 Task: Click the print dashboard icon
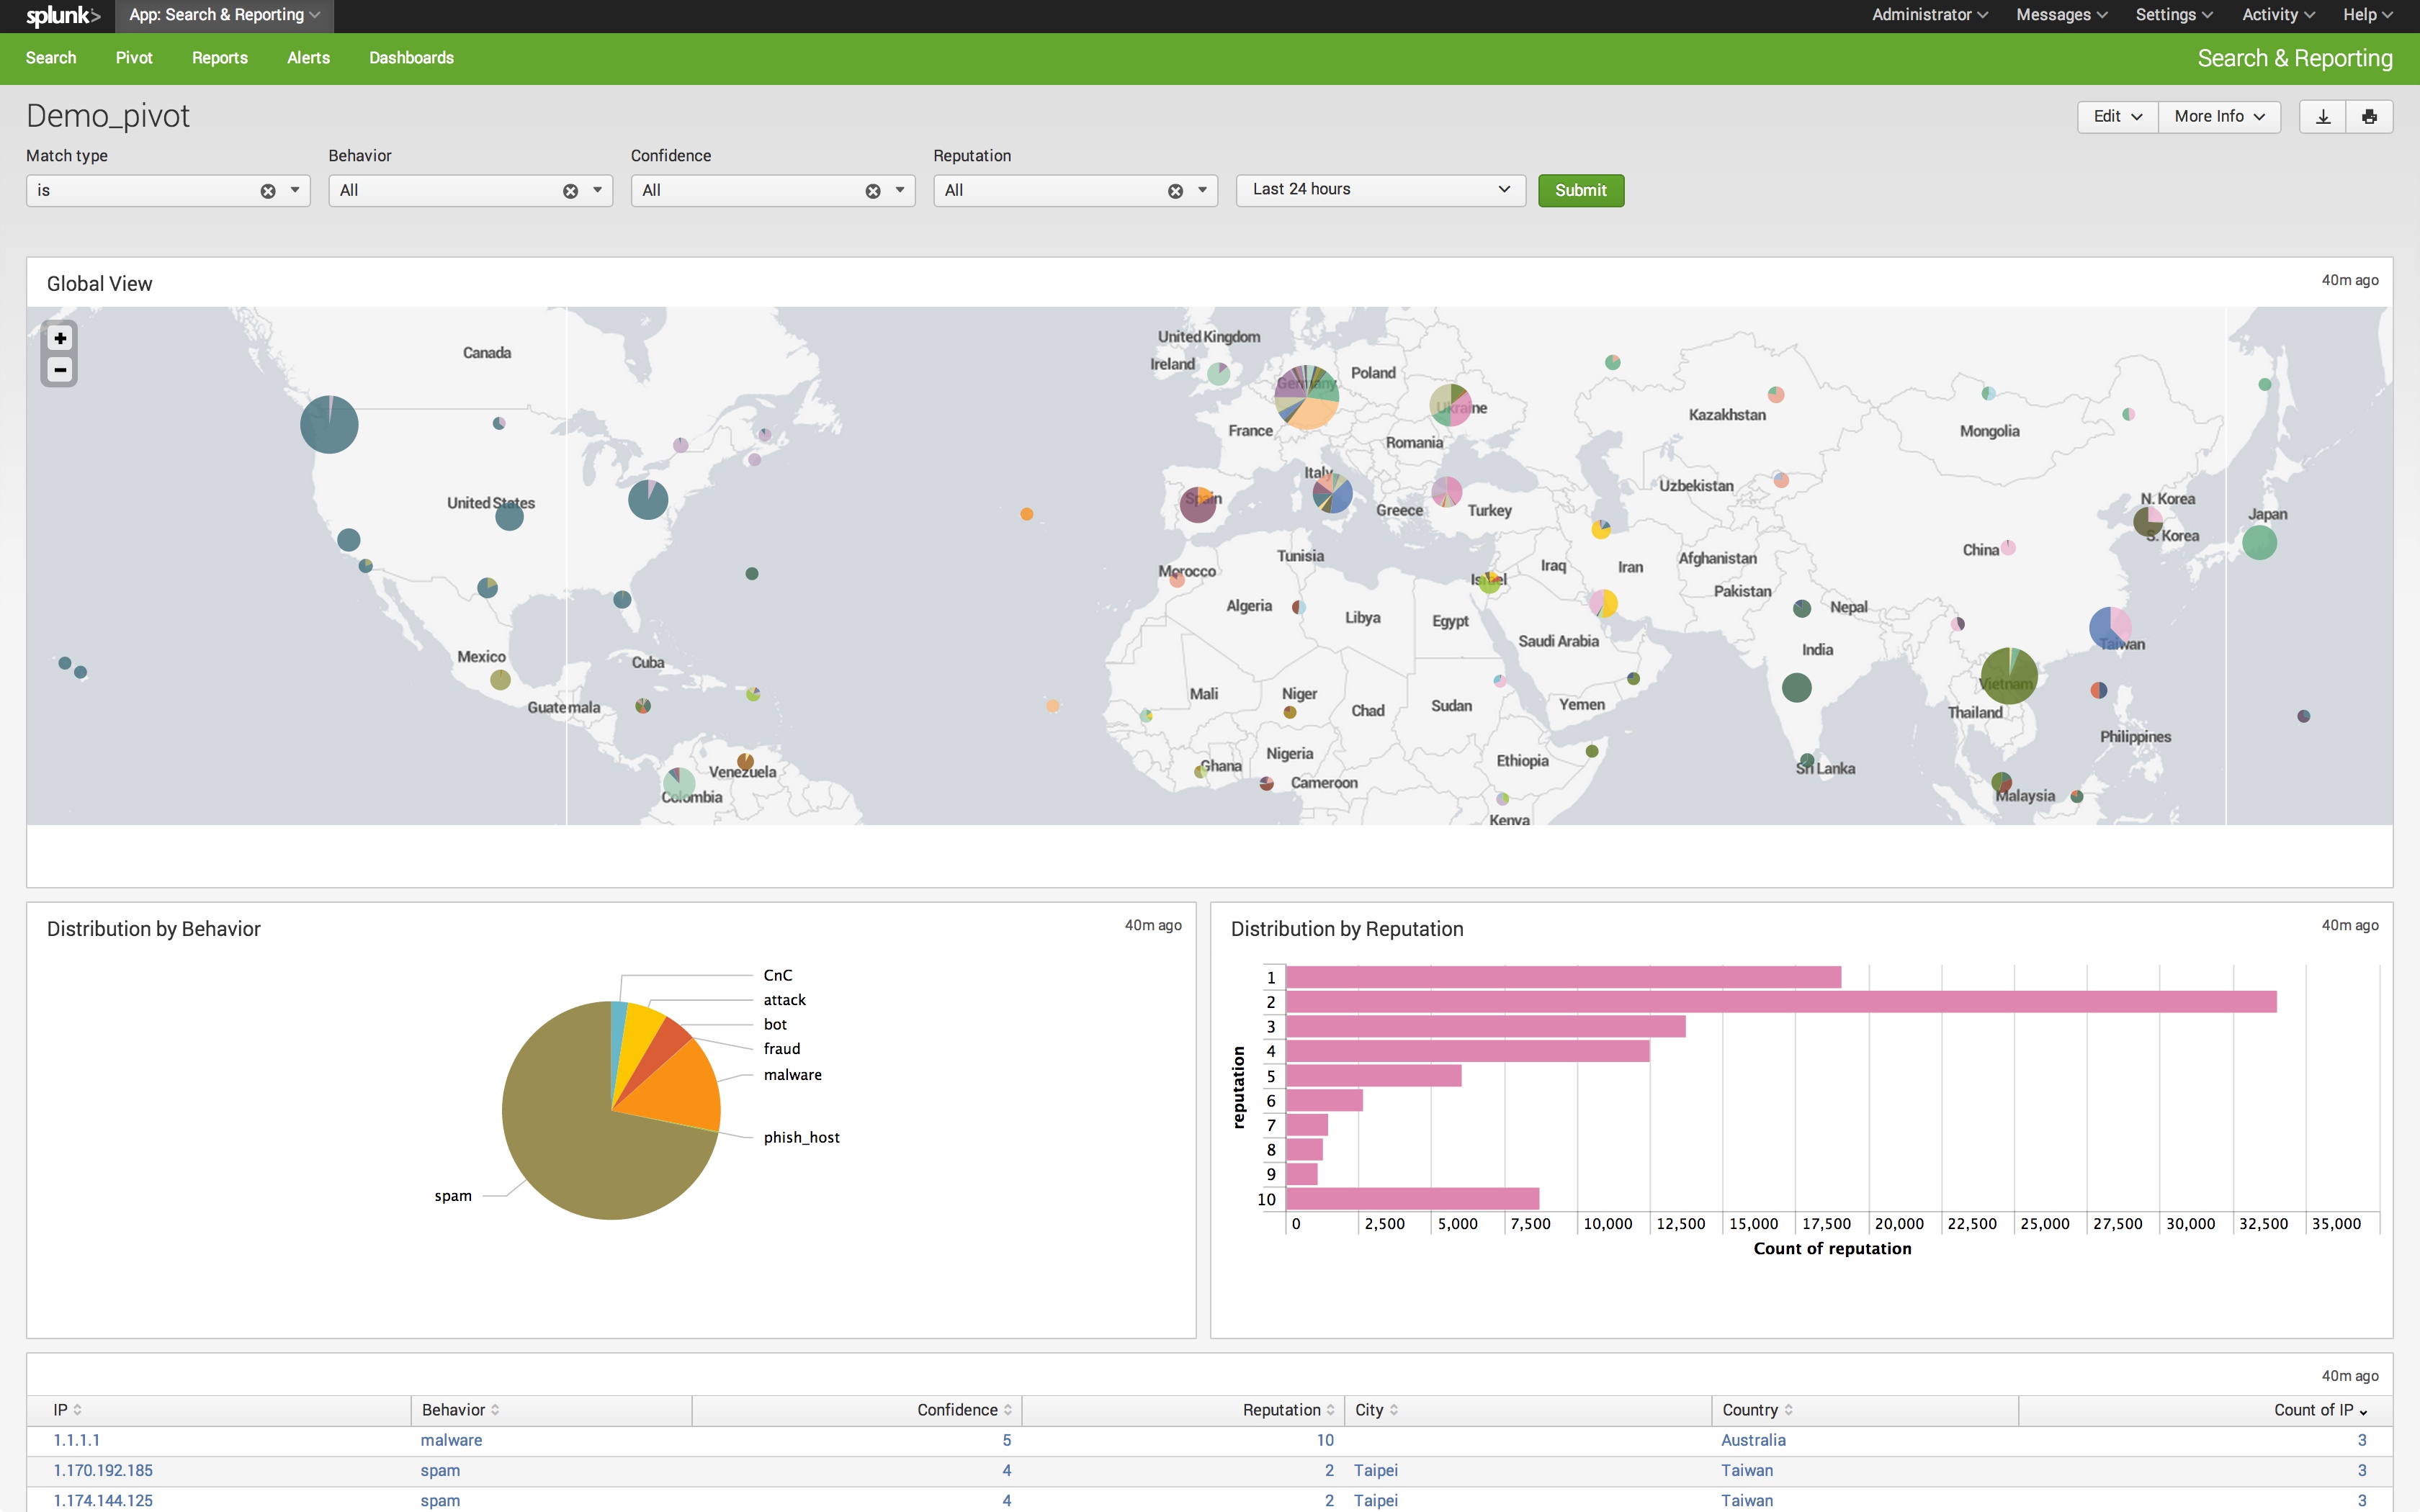[2369, 116]
